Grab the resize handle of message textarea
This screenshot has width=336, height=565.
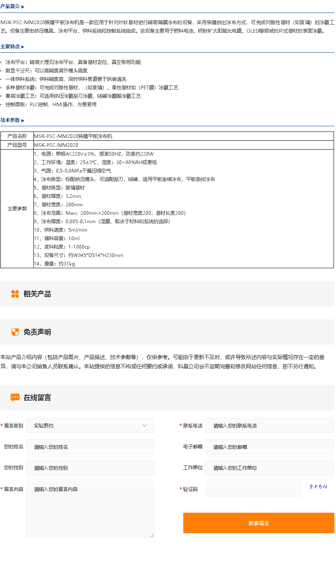tap(152, 535)
